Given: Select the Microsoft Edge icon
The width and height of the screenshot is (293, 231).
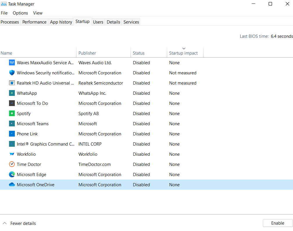Looking at the screenshot, I should pos(12,175).
